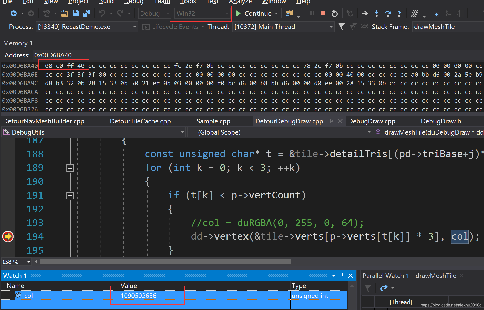
Task: Switch to the Sample.cpp tab
Action: 213,121
